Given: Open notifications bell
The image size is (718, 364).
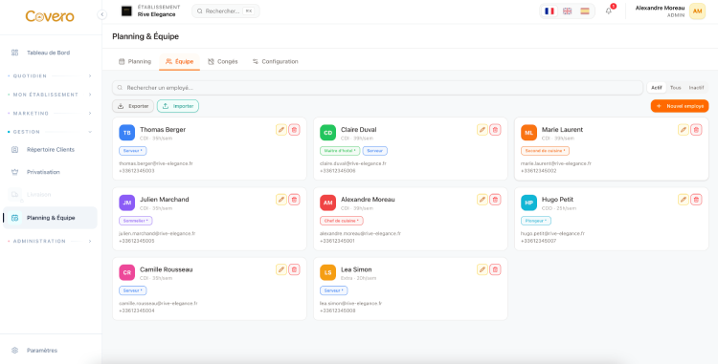Looking at the screenshot, I should [609, 11].
